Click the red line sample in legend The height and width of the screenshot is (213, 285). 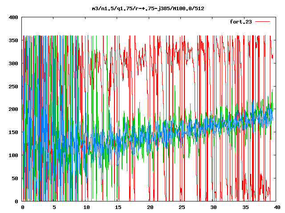pos(262,22)
